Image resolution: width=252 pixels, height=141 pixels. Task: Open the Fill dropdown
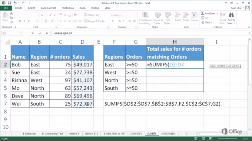[205, 18]
